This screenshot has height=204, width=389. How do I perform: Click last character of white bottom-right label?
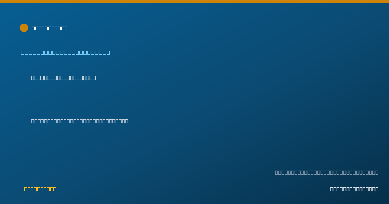377,189
